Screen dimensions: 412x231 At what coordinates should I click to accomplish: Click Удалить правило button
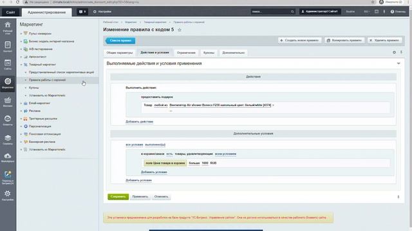point(384,40)
